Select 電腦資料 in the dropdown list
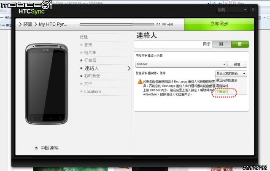Image resolution: width=270 pixels, height=171 pixels. pos(222,86)
